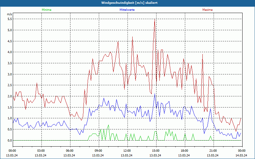Click the 5,0 y-axis value

coord(10,30)
